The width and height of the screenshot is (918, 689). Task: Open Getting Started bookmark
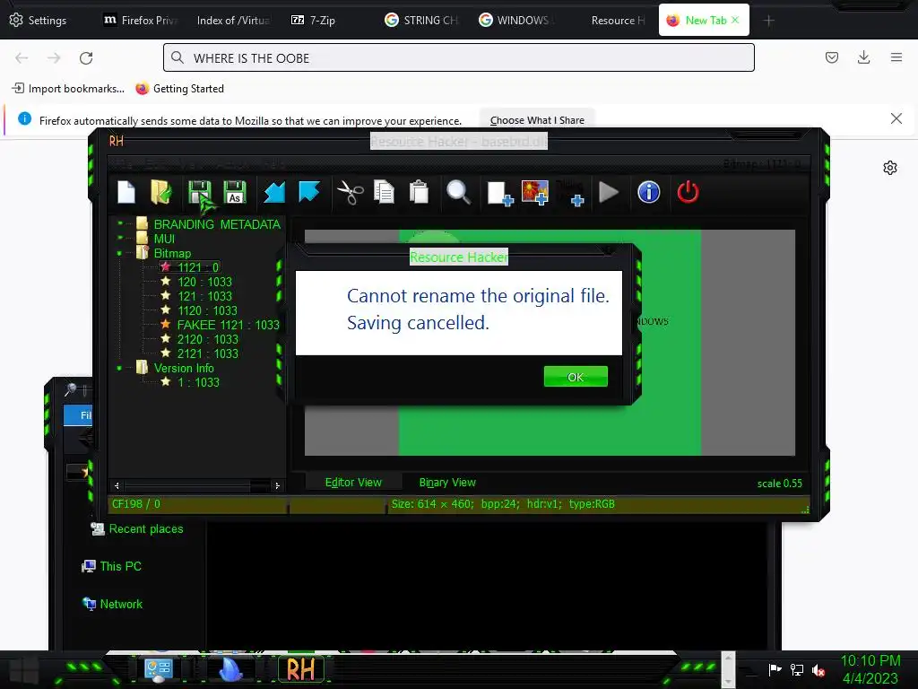[179, 89]
